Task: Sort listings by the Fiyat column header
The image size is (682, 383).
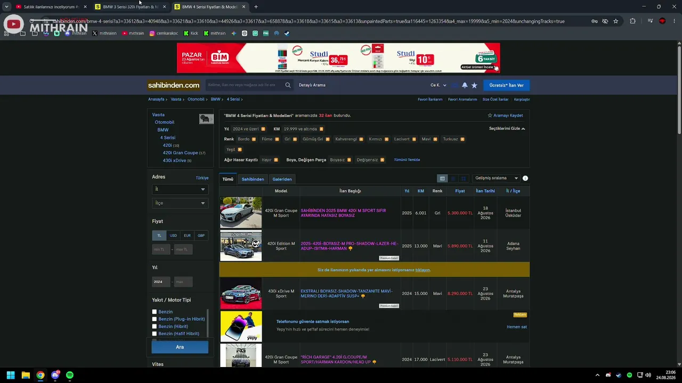Action: [460, 191]
